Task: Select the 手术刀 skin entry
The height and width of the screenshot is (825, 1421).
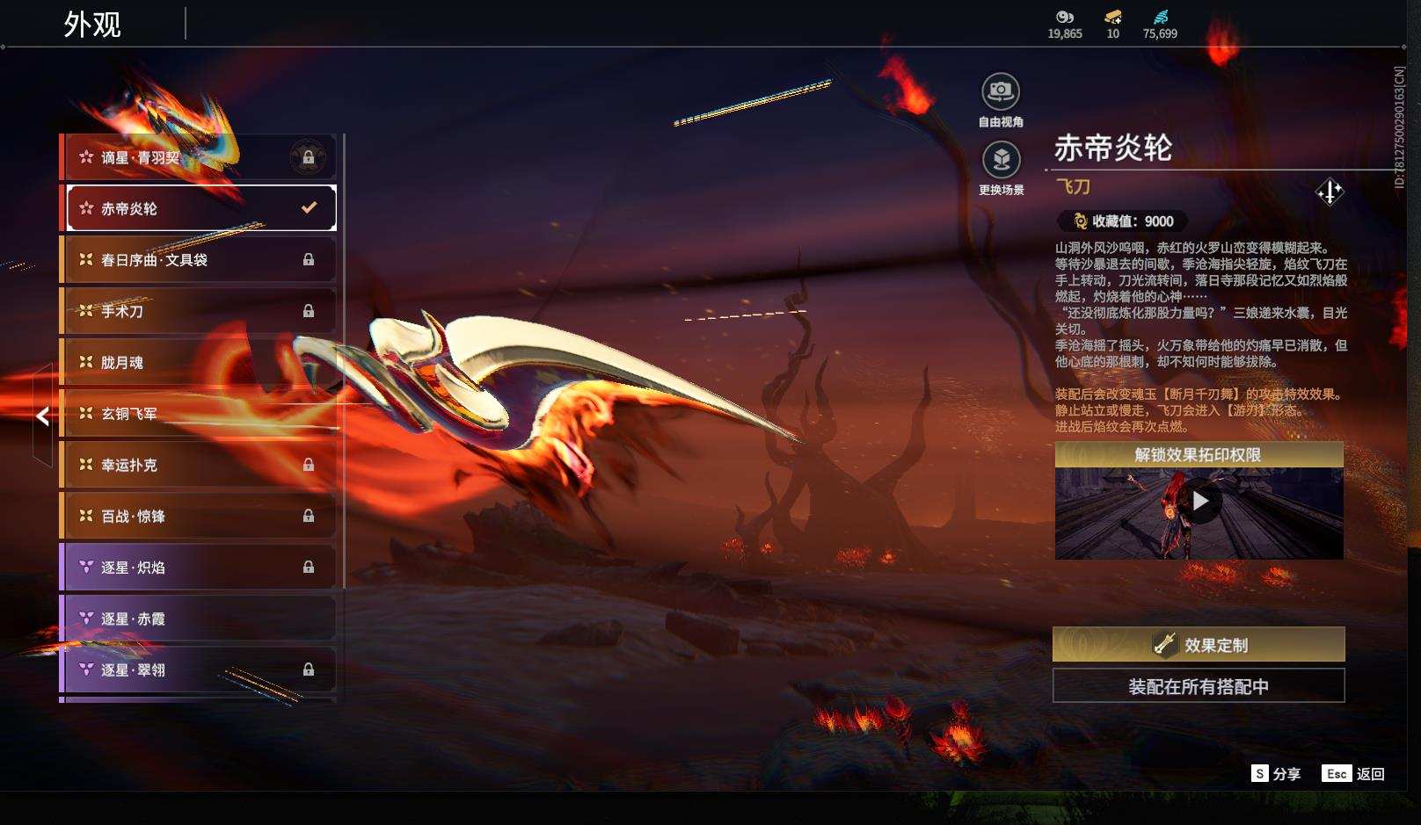Action: pos(199,310)
